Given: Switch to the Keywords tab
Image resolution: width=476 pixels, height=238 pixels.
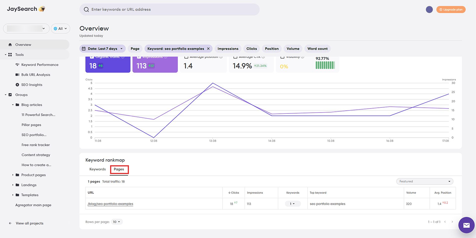Looking at the screenshot, I should [98, 169].
